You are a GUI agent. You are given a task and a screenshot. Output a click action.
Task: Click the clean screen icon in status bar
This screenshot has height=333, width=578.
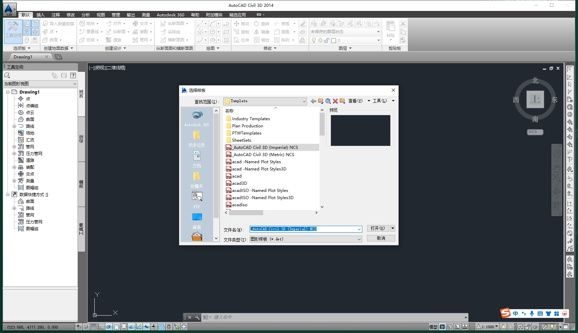(x=566, y=327)
